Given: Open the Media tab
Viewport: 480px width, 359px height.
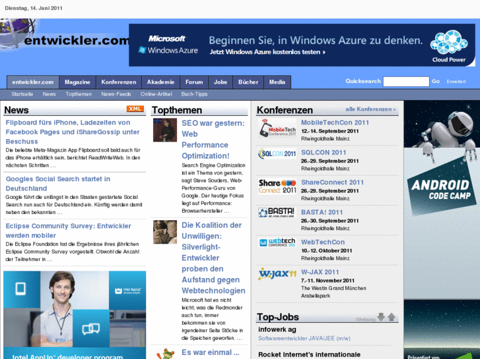Looking at the screenshot, I should [277, 82].
